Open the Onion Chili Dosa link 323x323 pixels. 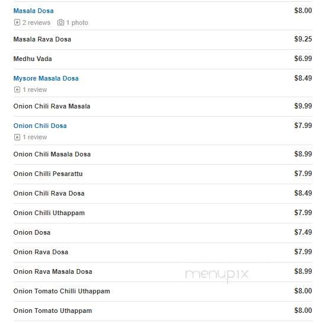point(40,126)
